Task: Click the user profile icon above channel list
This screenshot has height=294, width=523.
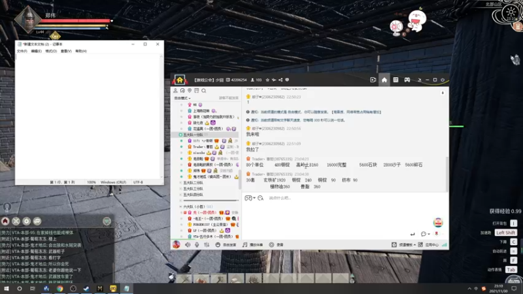Action: point(175,91)
